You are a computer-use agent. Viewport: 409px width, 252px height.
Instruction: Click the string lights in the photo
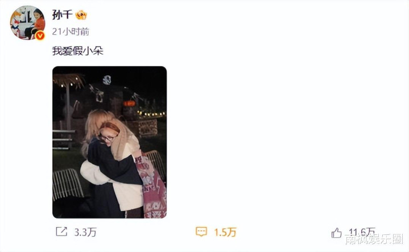pyautogui.click(x=151, y=114)
